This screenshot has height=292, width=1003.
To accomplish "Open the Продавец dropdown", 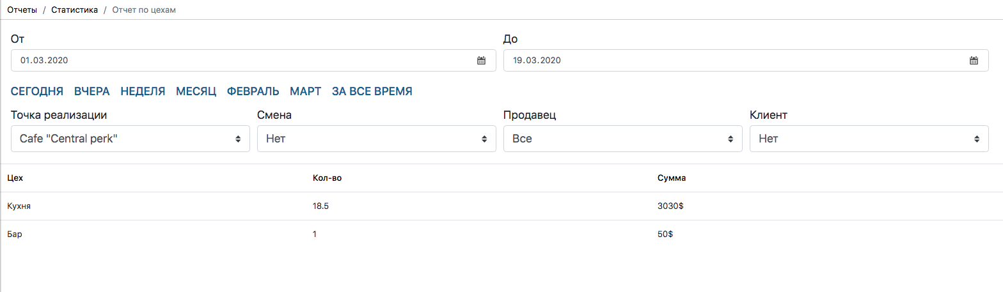I will [x=622, y=139].
